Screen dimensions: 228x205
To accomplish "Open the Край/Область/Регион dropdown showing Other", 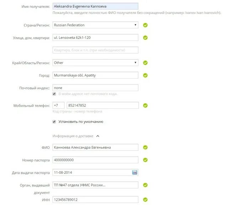I will [95, 63].
